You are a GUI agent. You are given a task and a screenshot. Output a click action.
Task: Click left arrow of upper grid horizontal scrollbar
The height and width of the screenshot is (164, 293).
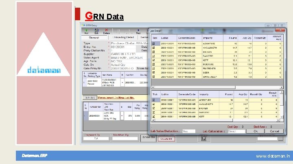(153, 87)
